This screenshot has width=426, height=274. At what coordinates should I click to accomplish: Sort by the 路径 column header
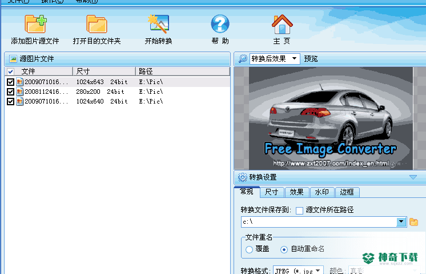(183, 72)
